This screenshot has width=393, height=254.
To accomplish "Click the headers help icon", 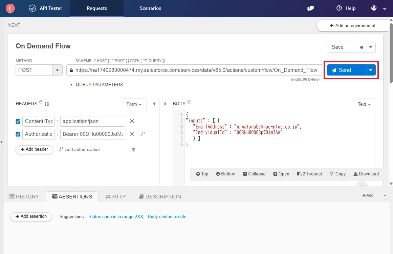I will [41, 102].
